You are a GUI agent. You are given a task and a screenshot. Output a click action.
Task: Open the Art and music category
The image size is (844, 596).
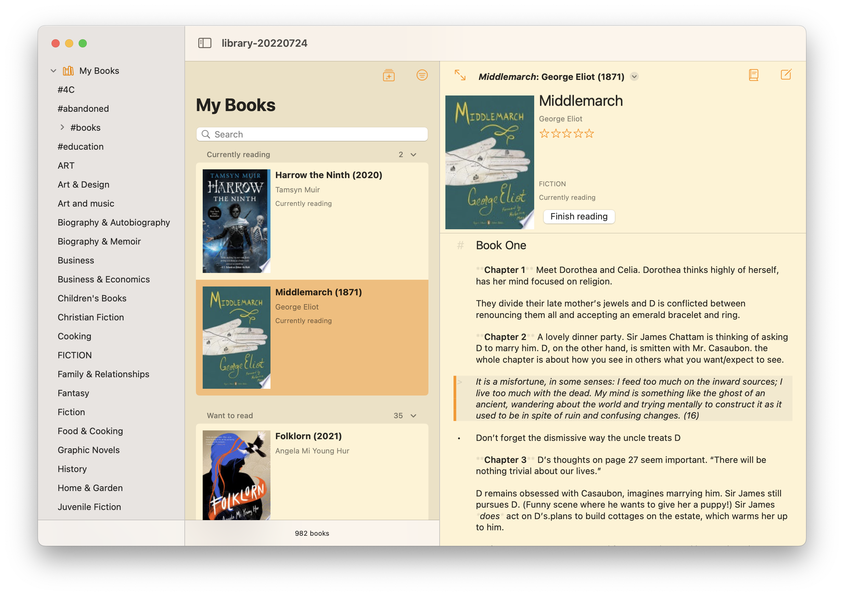[86, 203]
